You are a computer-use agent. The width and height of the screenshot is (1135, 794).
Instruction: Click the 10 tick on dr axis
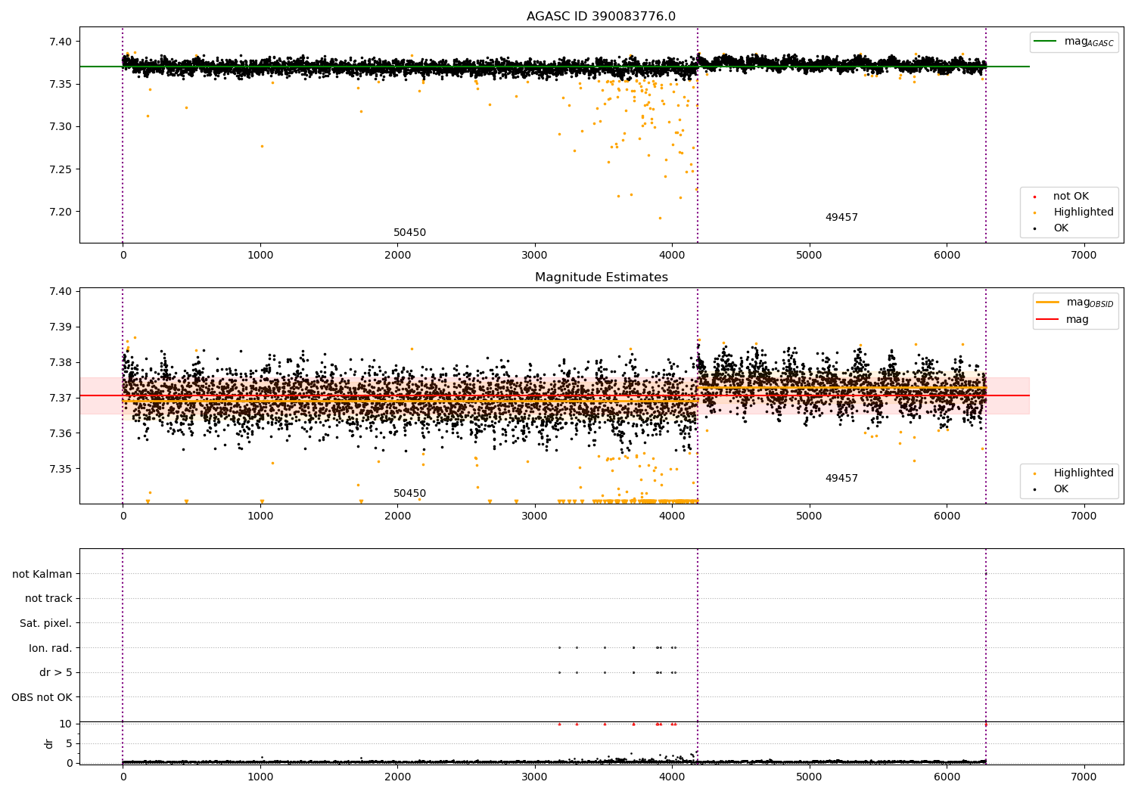point(66,724)
